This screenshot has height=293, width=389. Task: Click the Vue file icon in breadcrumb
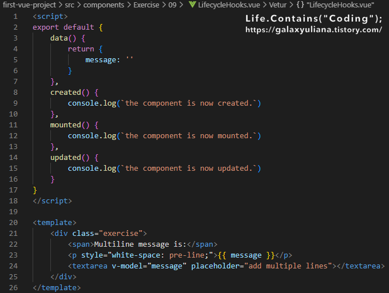[192, 5]
